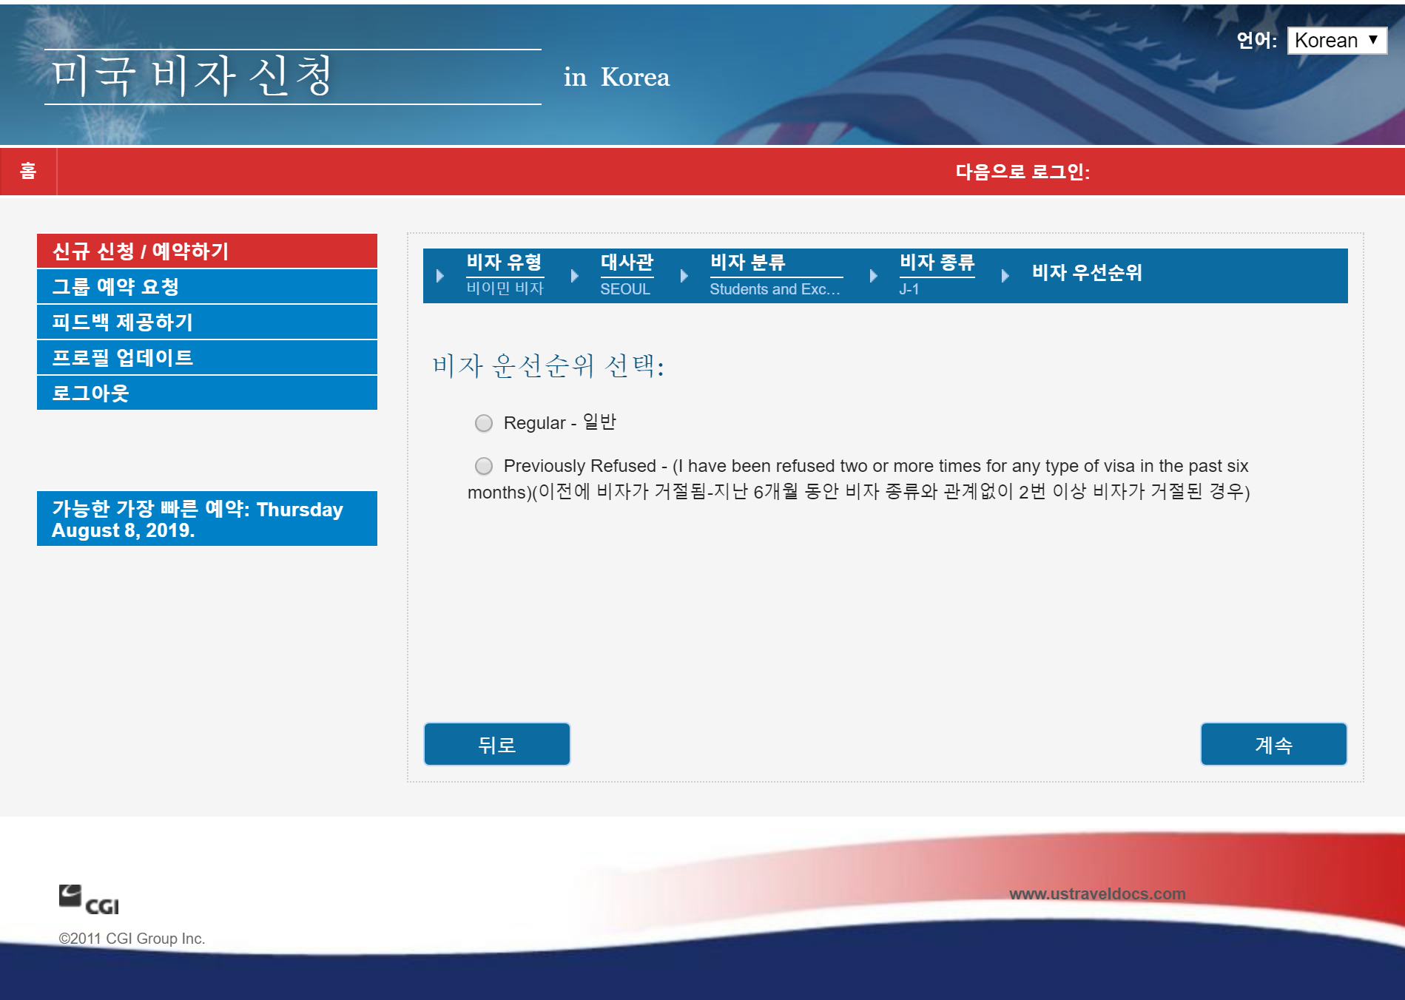Image resolution: width=1405 pixels, height=1000 pixels.
Task: Open the www.ustraveldocs.com link
Action: (x=1097, y=893)
